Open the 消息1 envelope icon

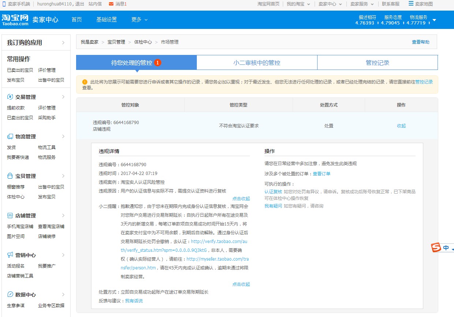[x=111, y=4]
